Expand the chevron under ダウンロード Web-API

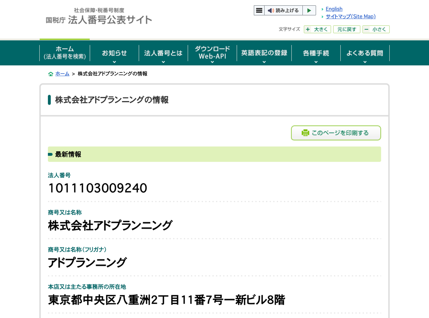[x=212, y=62]
